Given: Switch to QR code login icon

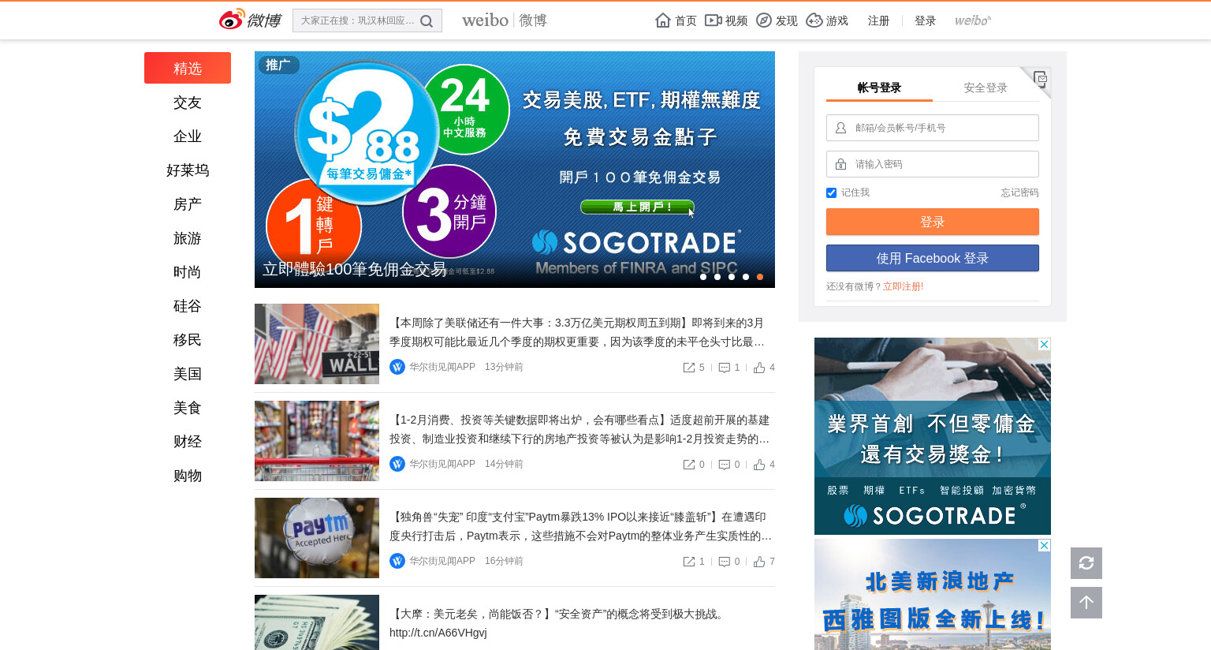Looking at the screenshot, I should [1040, 78].
